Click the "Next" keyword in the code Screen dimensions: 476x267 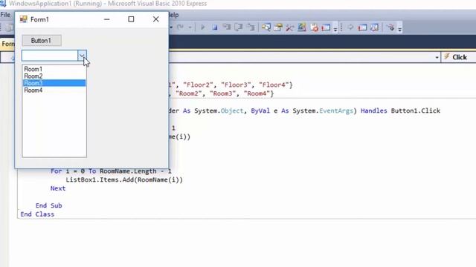coord(58,188)
